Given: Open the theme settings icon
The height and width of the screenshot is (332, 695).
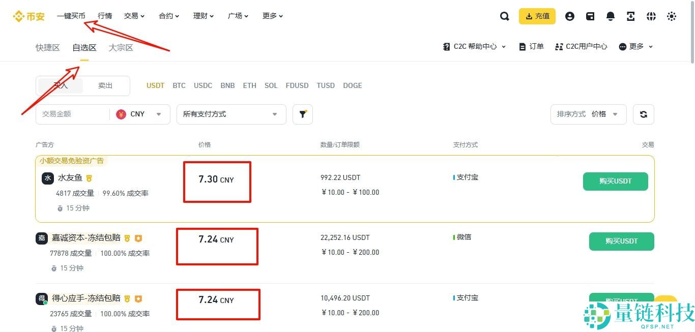Looking at the screenshot, I should pos(672,16).
